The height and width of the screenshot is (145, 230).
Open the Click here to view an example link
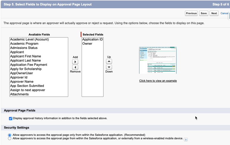(x=158, y=81)
